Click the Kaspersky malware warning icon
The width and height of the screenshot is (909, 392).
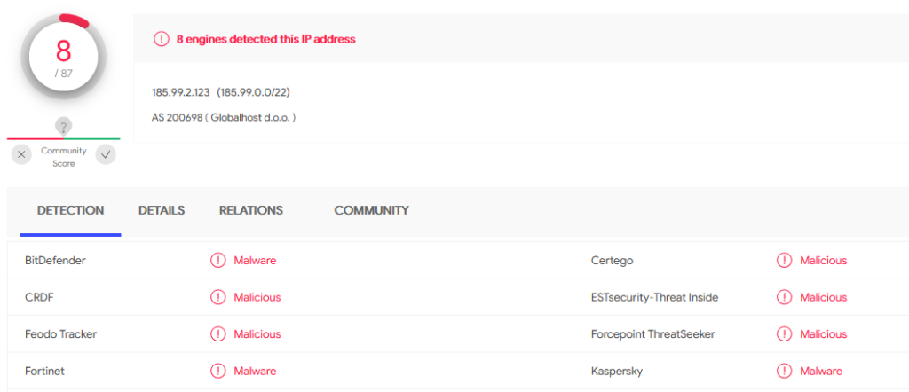784,371
